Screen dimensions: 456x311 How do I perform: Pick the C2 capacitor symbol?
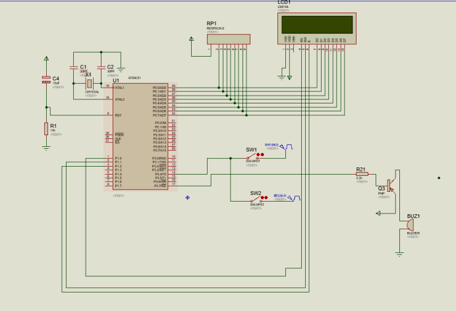click(x=101, y=67)
